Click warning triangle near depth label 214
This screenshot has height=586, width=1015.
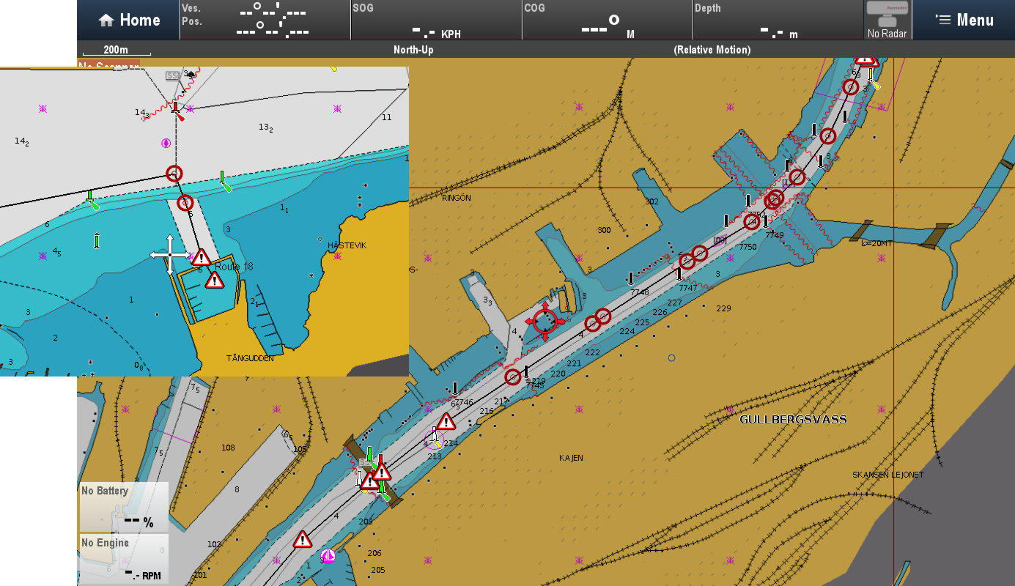click(446, 422)
